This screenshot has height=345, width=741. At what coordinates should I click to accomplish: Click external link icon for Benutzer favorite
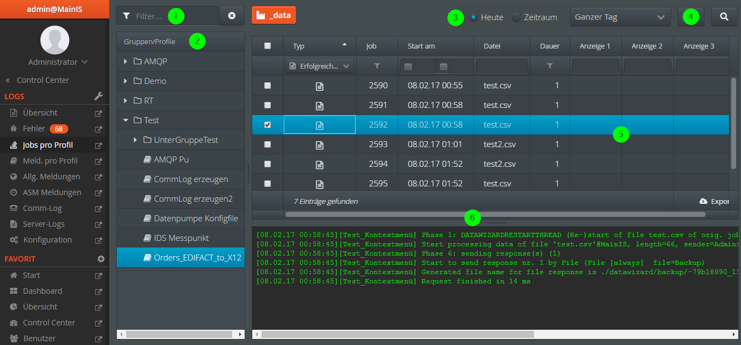[98, 338]
